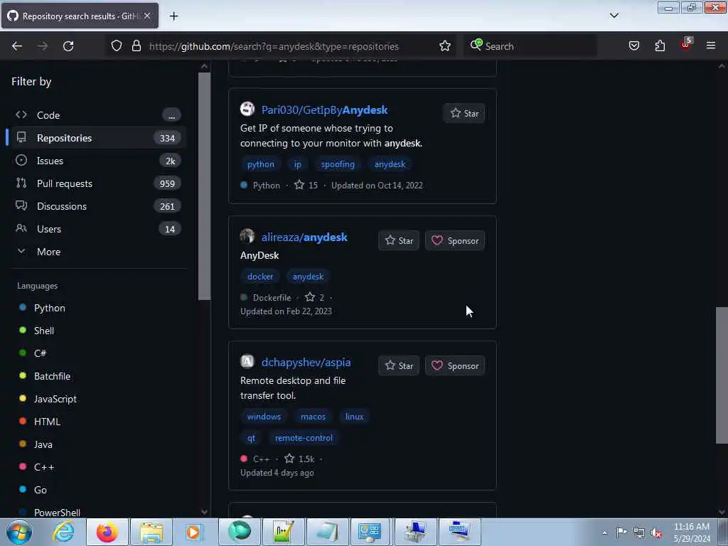This screenshot has width=728, height=546.
Task: Star the Pari030/GetIpByAnydesk repository
Action: (x=464, y=113)
